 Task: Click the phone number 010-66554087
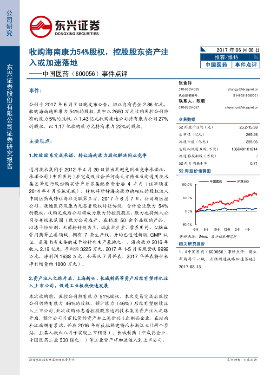click(x=189, y=107)
